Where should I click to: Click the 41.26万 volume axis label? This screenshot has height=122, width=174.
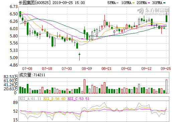[11, 85]
